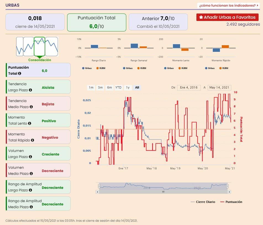Select the 6m chart range

109,87
